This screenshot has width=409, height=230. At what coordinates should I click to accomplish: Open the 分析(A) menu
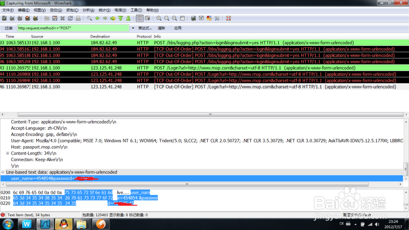[x=88, y=10]
